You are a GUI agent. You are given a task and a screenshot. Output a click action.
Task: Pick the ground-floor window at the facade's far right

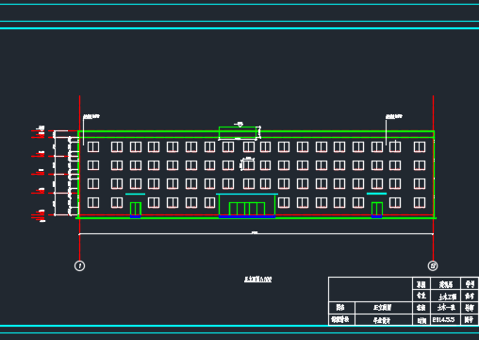pyautogui.click(x=420, y=202)
